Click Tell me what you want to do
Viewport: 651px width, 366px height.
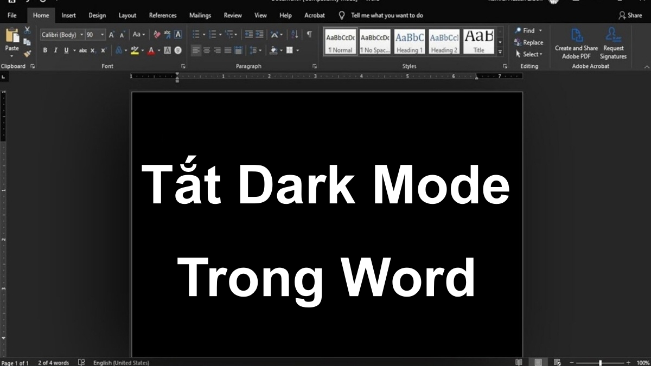click(386, 15)
